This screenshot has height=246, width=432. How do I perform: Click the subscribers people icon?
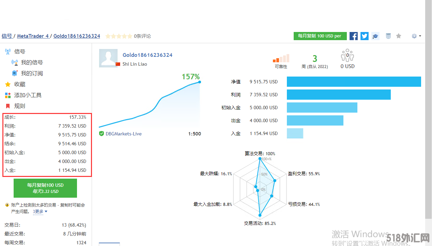(x=347, y=56)
